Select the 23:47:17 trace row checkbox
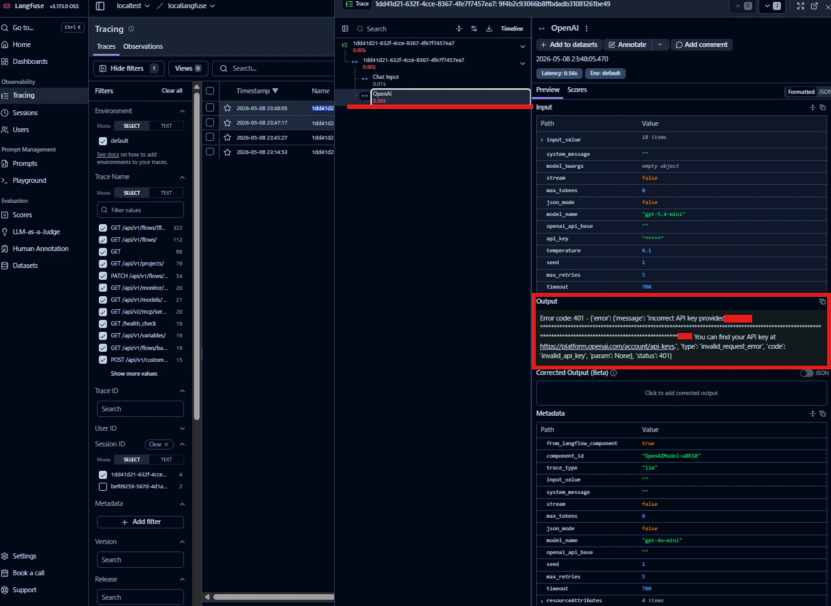 pos(210,123)
